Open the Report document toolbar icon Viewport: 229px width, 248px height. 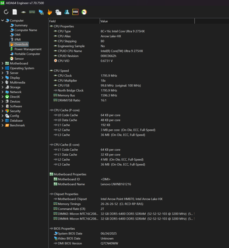15,12
